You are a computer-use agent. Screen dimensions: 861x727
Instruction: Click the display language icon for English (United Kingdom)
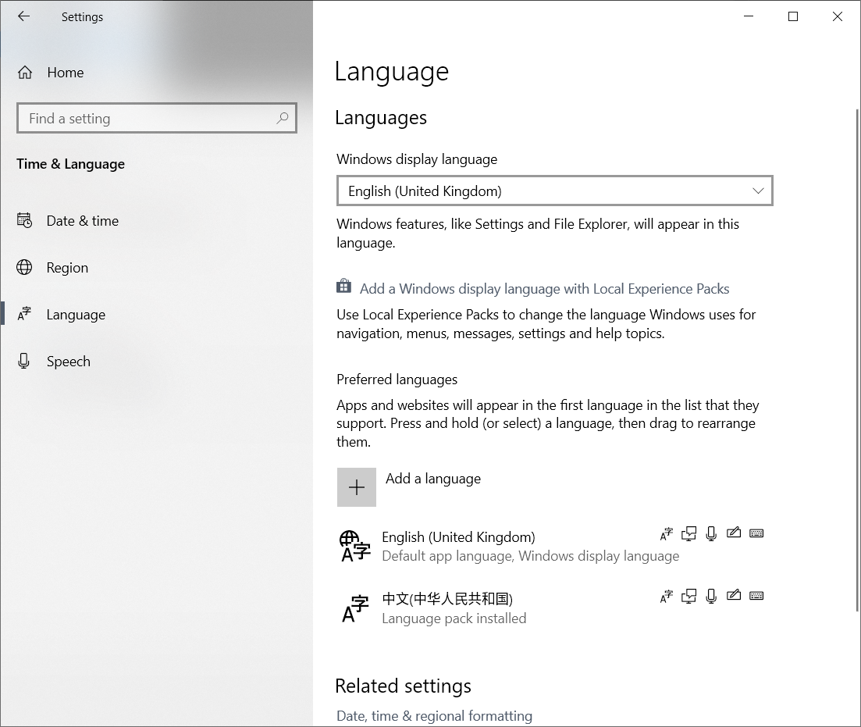point(667,533)
